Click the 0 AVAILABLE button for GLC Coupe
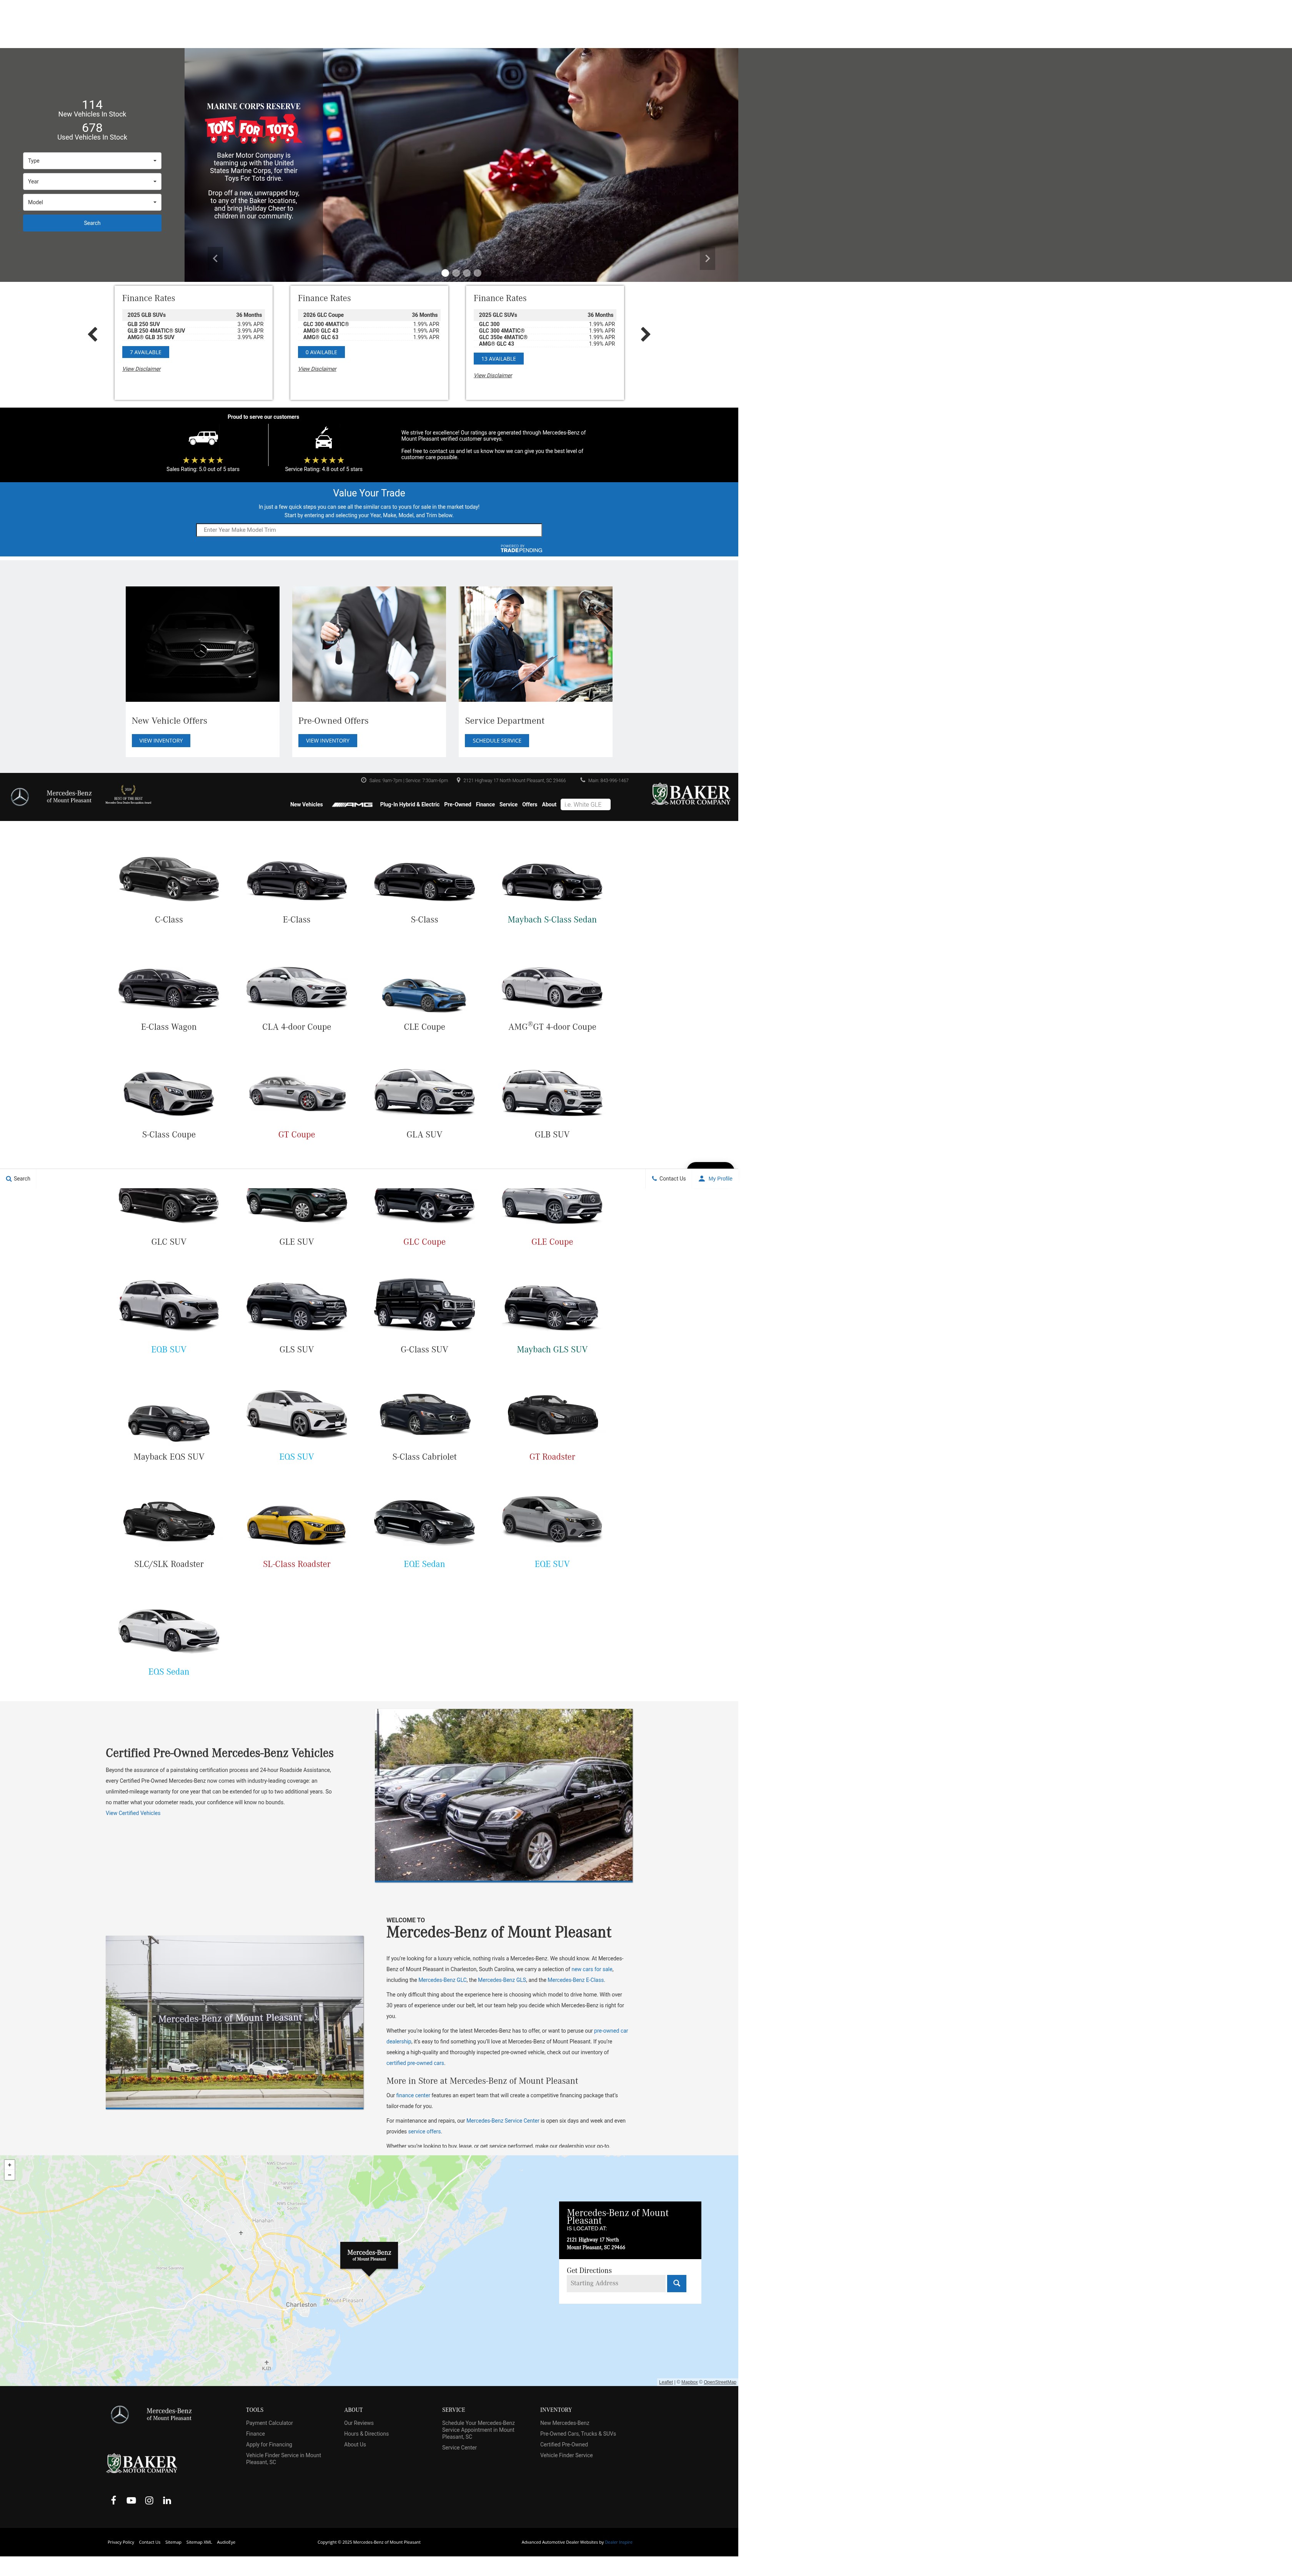Viewport: 1292px width, 2576px height. tap(321, 352)
